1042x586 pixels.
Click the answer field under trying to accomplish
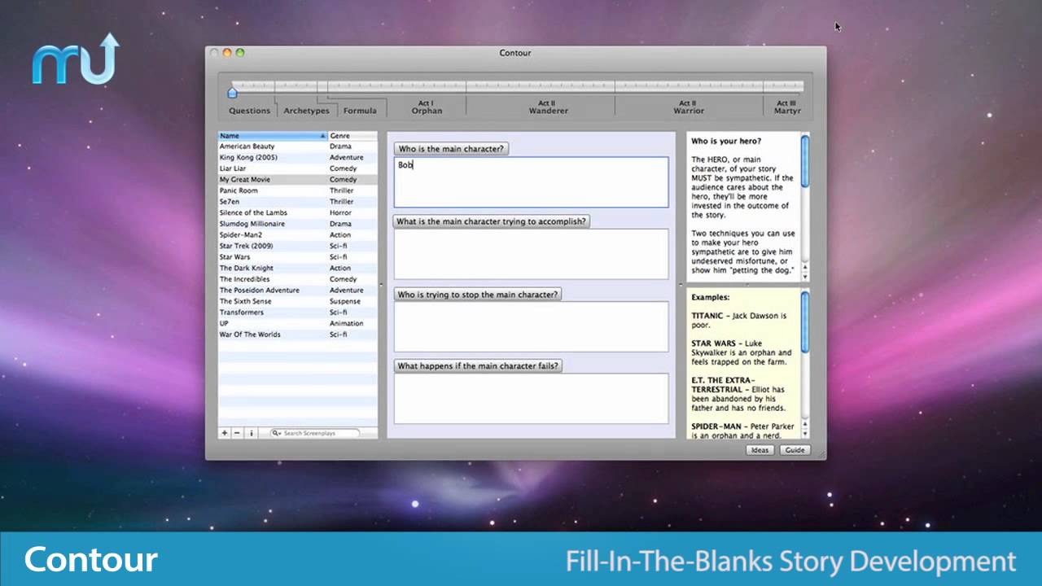(x=532, y=254)
